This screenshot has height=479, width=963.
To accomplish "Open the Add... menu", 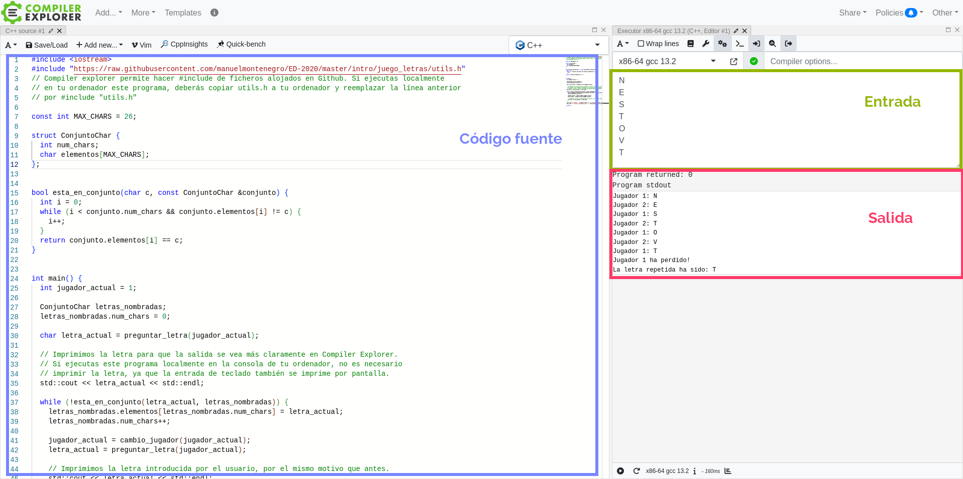I will (x=108, y=13).
